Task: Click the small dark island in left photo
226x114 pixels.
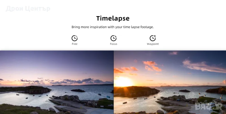Action: (x=78, y=91)
